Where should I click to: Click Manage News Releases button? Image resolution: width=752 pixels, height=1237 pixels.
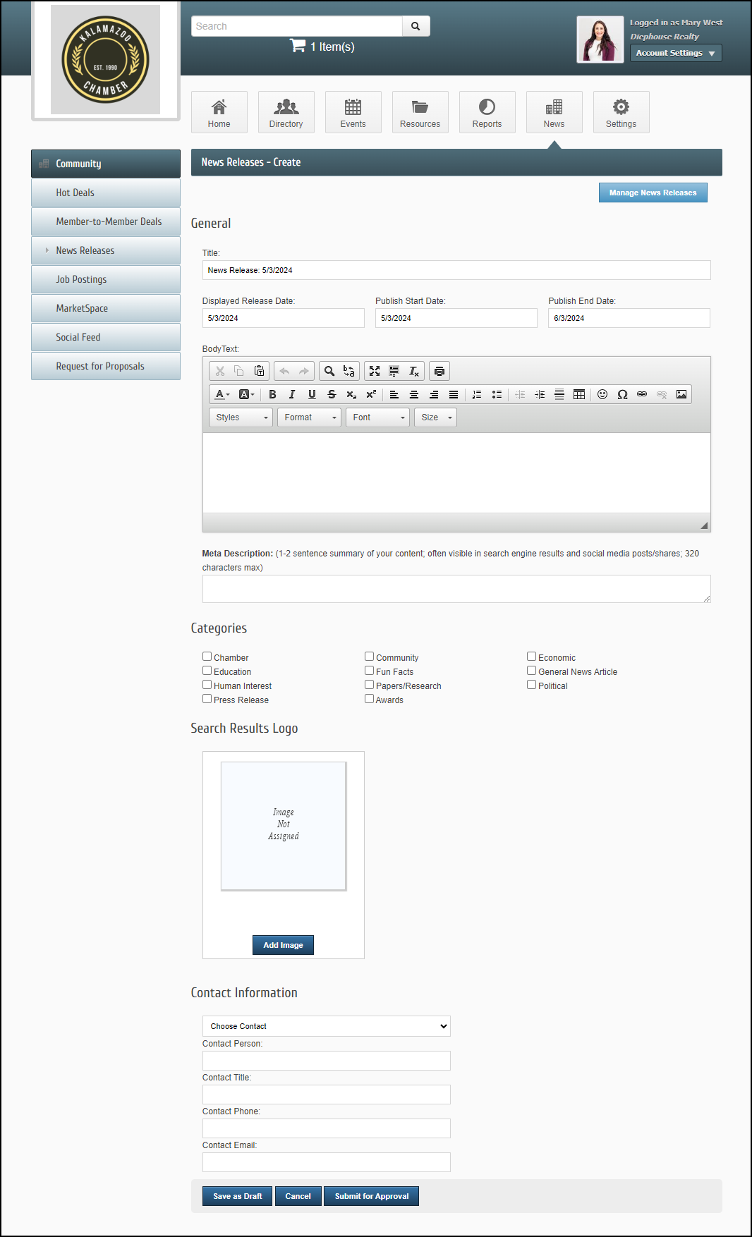point(653,193)
